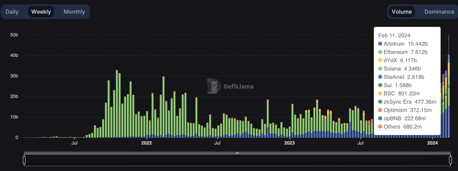458x171 pixels.
Task: Switch to the Dominance chart view
Action: pyautogui.click(x=439, y=12)
